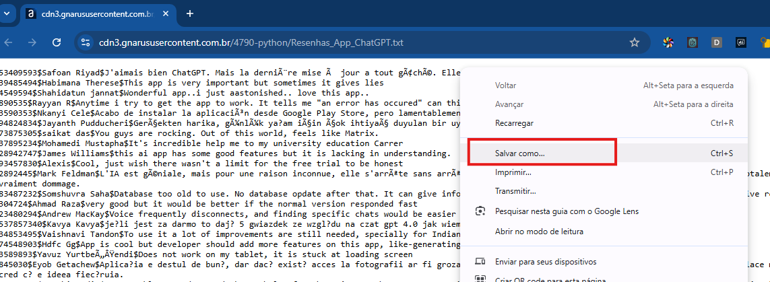Select the cdn3.gnarususercontent.com.br tab
The height and width of the screenshot is (282, 770).
pyautogui.click(x=97, y=14)
